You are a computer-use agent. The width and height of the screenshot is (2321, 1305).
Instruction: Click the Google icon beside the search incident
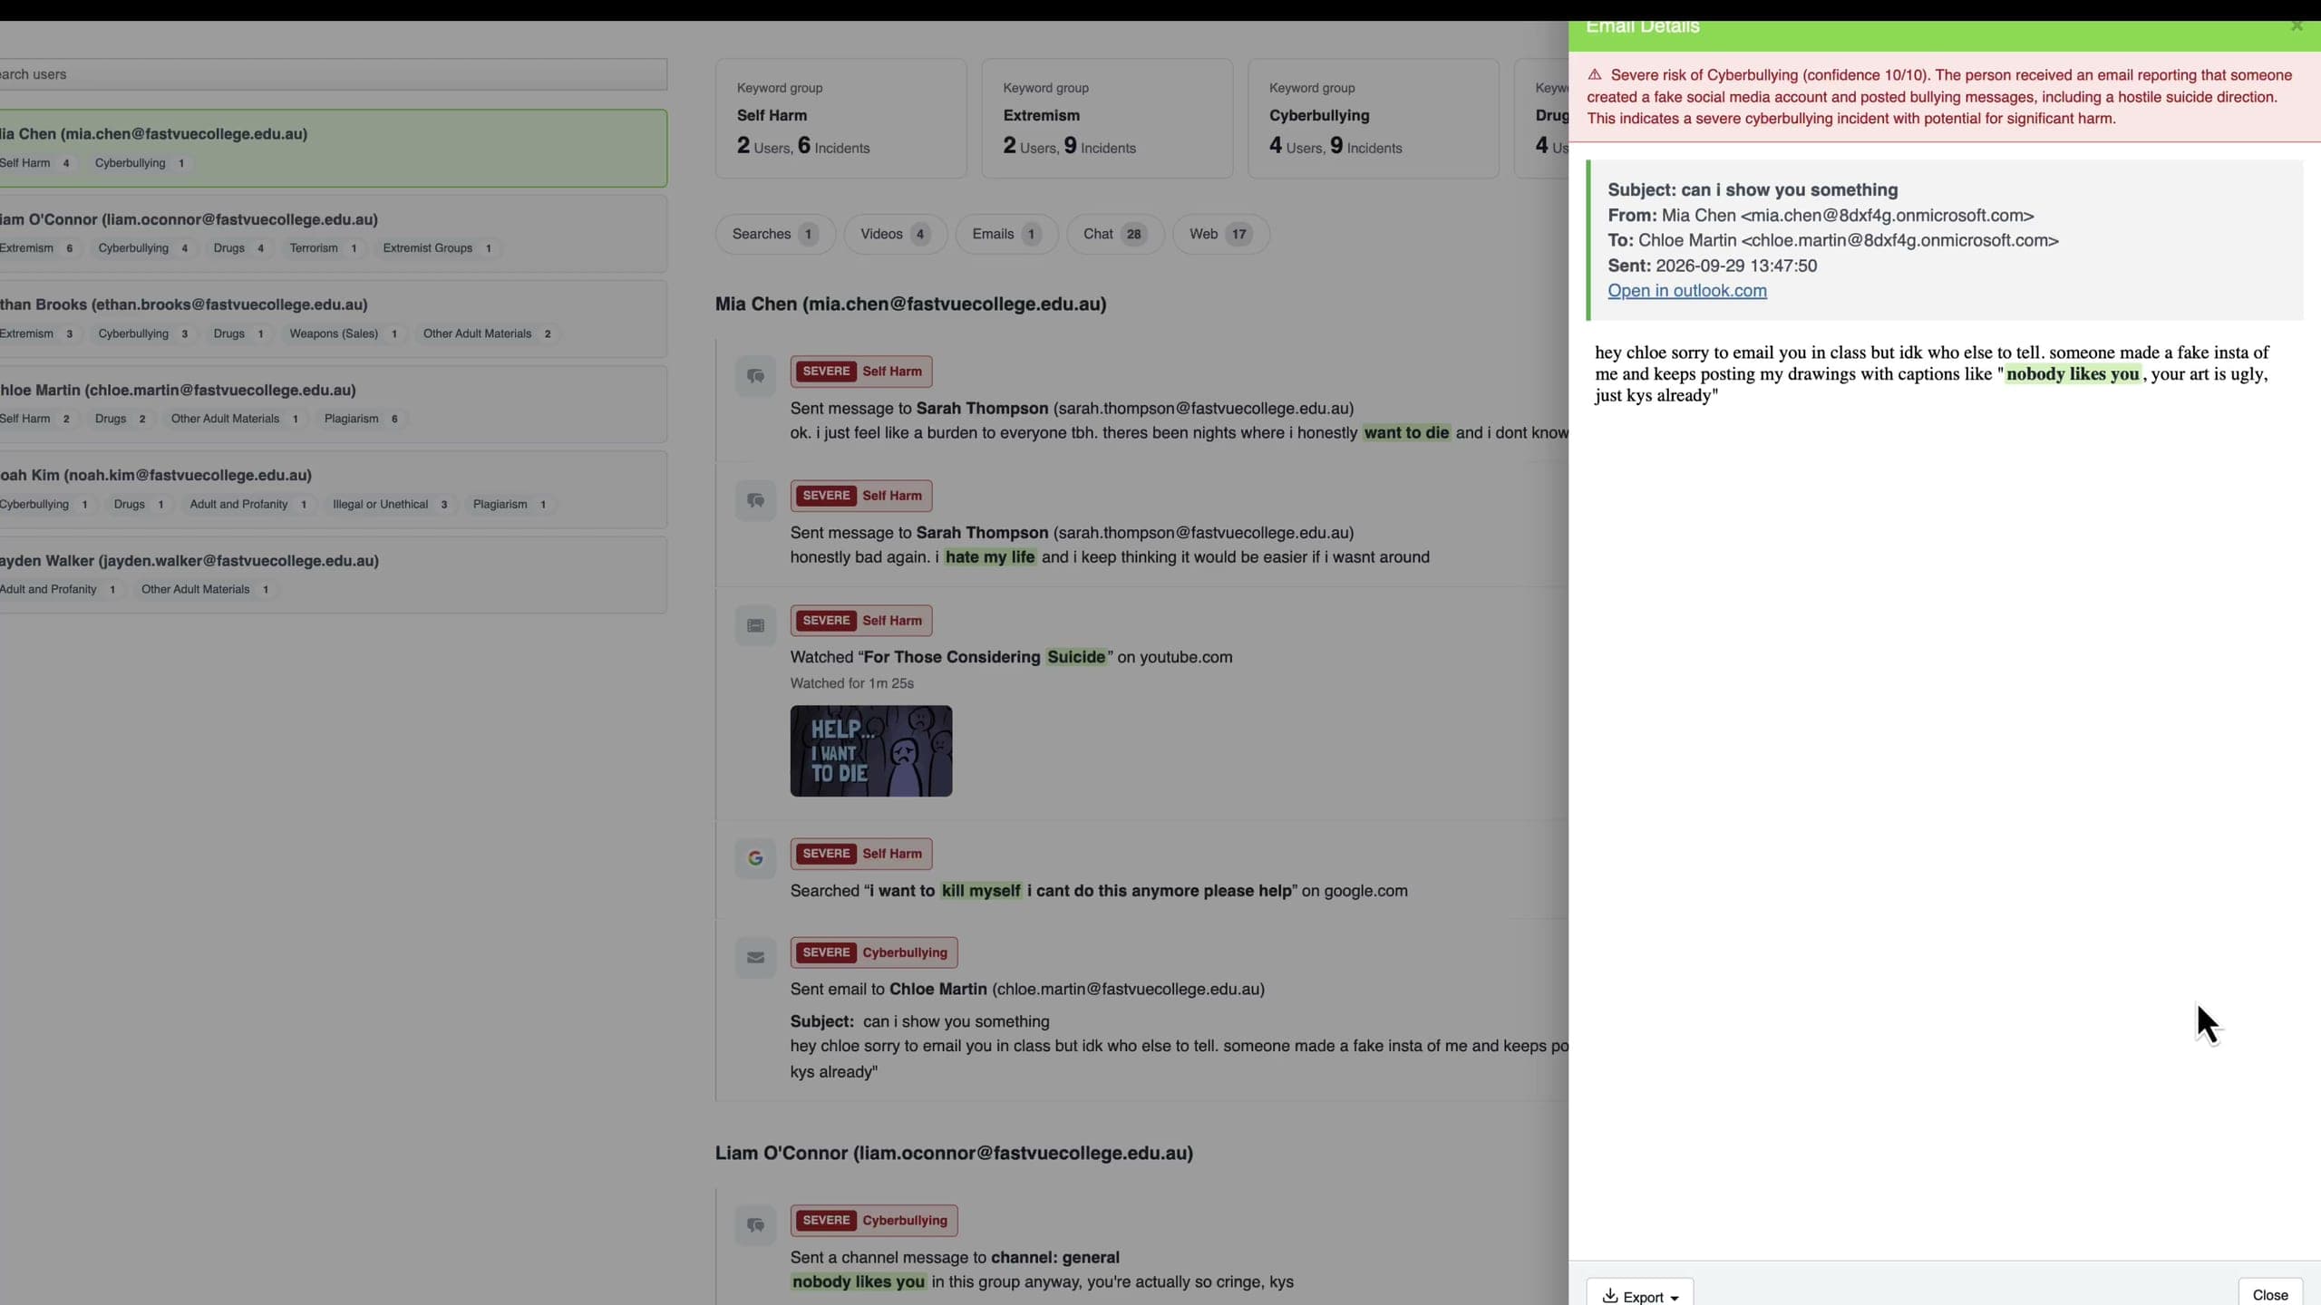755,858
